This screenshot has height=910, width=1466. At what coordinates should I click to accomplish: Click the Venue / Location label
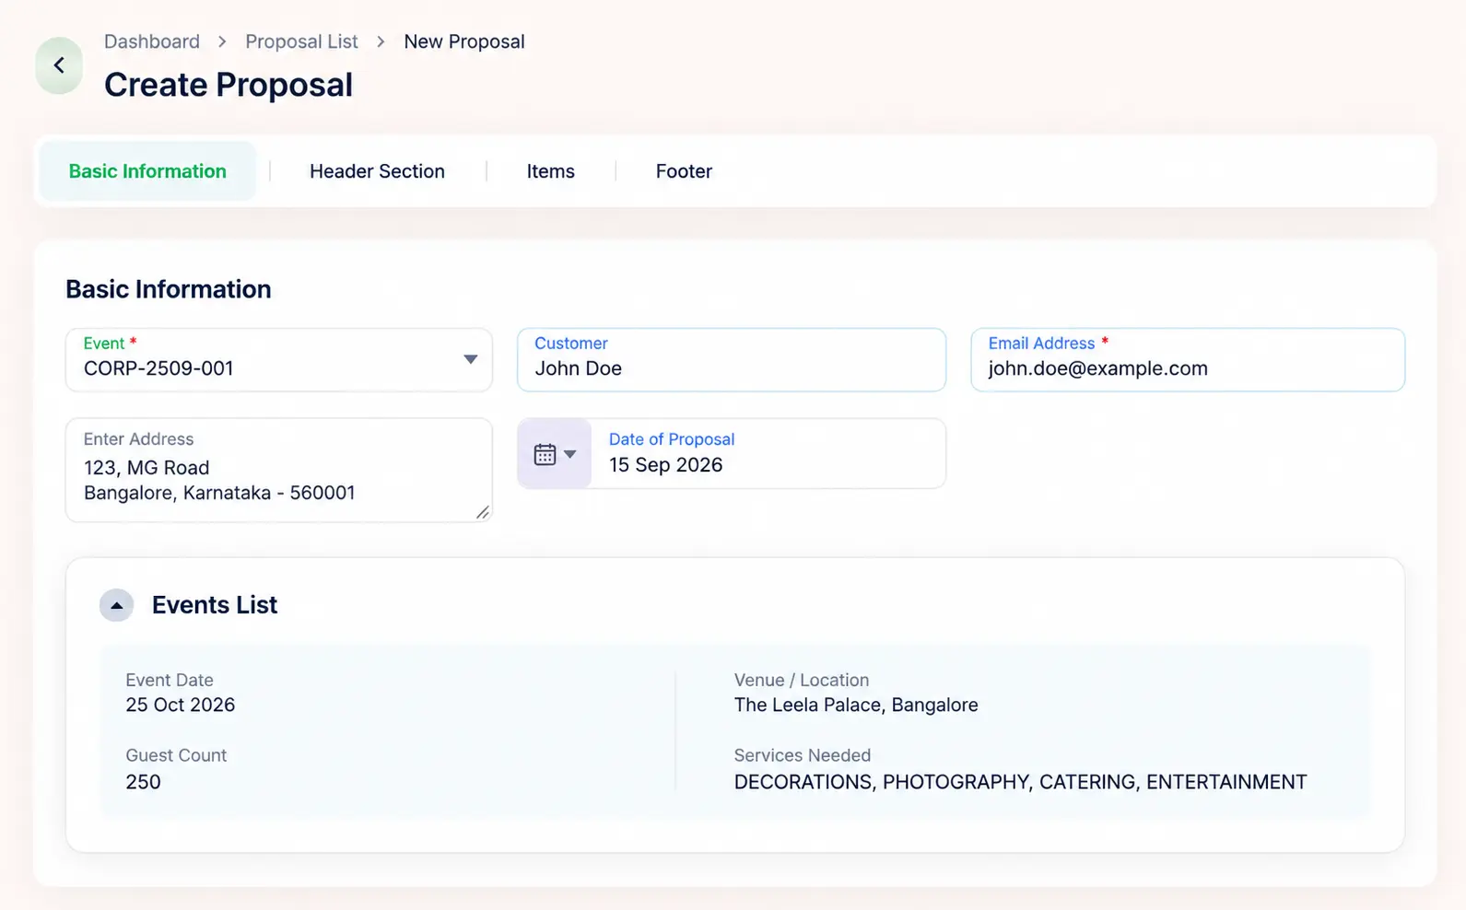802,680
